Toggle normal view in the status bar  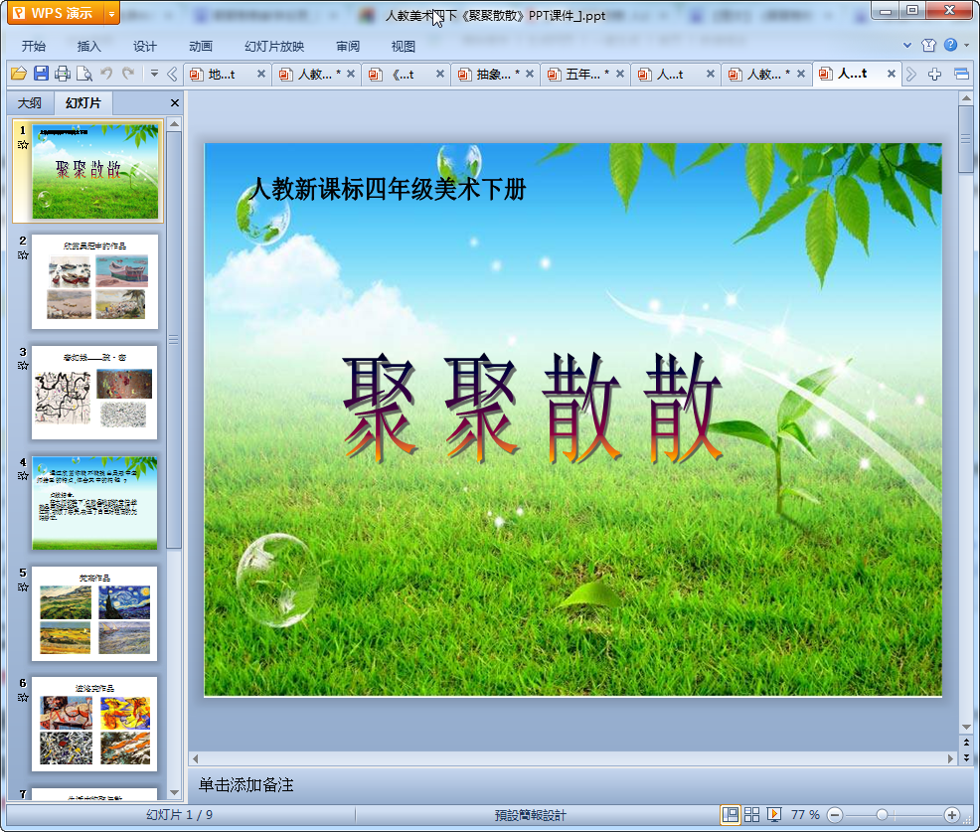click(x=730, y=814)
